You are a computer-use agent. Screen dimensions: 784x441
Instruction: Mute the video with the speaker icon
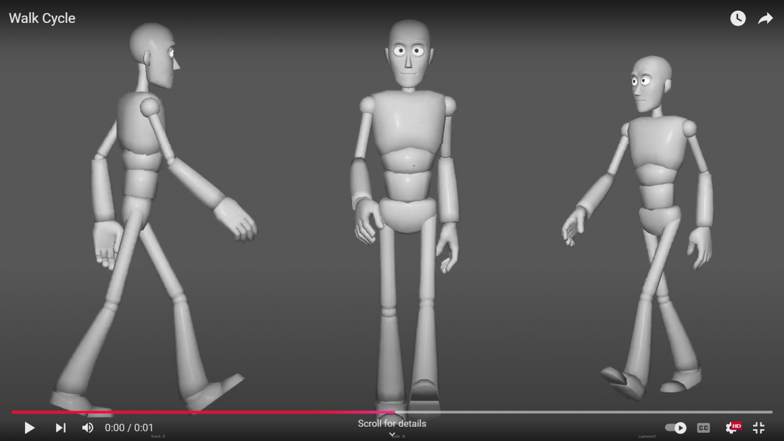click(88, 427)
